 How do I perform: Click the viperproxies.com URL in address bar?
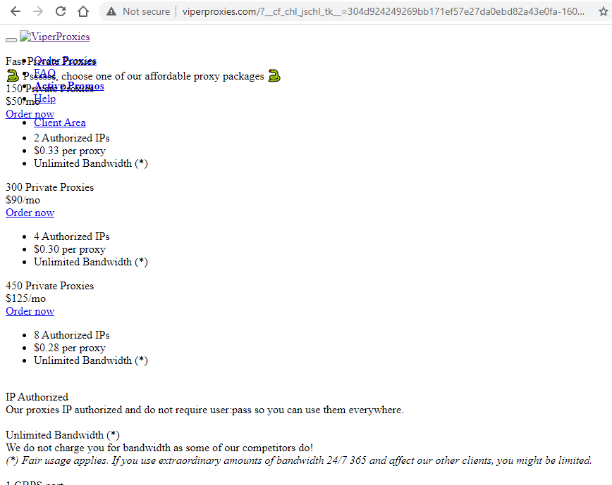384,12
